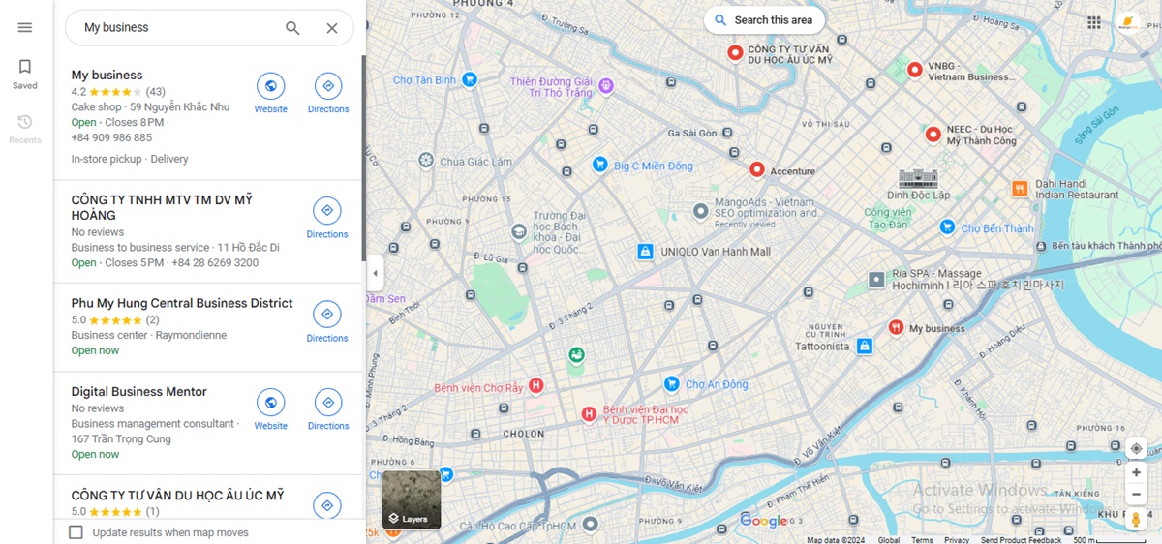Click the search magnifier icon
1162x544 pixels.
point(292,28)
